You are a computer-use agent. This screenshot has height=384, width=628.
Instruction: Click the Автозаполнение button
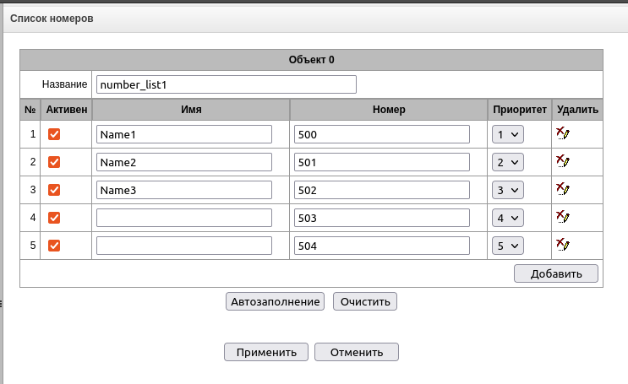pos(276,301)
